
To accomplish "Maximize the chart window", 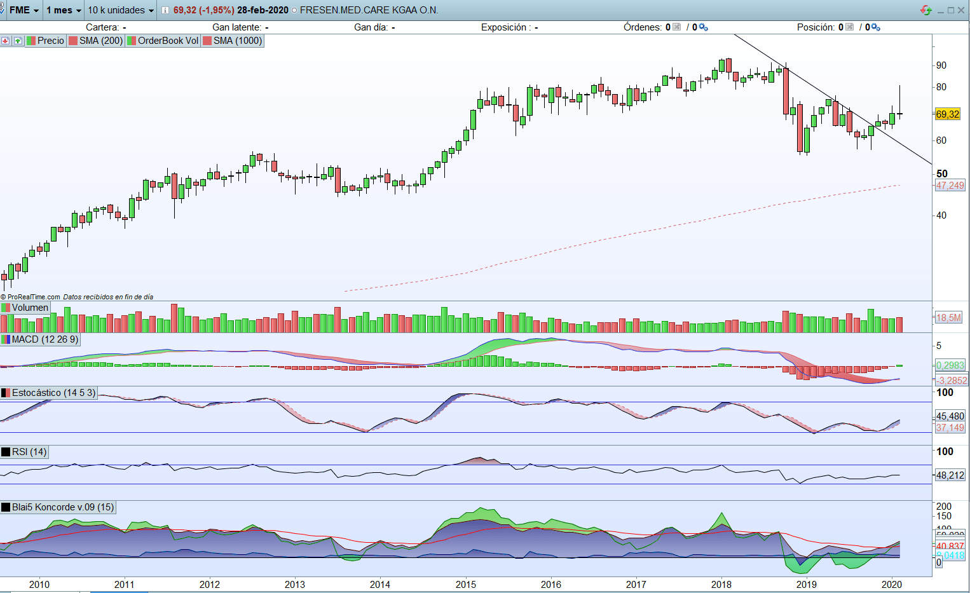I will pyautogui.click(x=951, y=10).
